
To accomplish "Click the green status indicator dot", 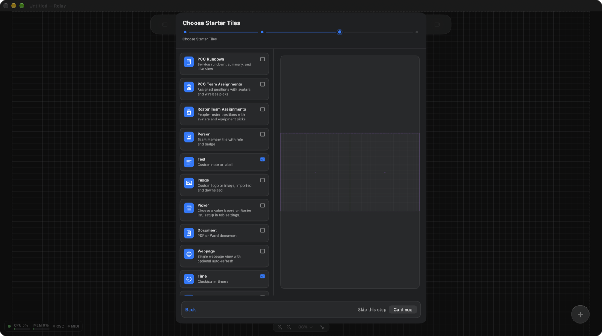I will tap(9, 326).
